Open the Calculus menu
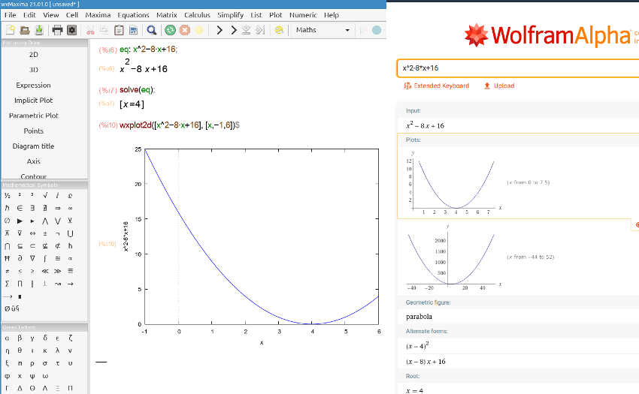Viewport: 639px width, 394px height. pos(197,15)
